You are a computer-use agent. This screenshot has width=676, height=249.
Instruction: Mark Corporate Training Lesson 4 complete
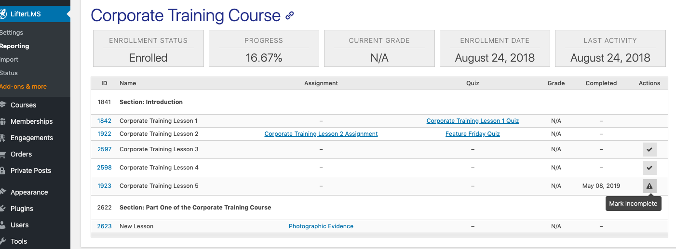[x=649, y=168]
